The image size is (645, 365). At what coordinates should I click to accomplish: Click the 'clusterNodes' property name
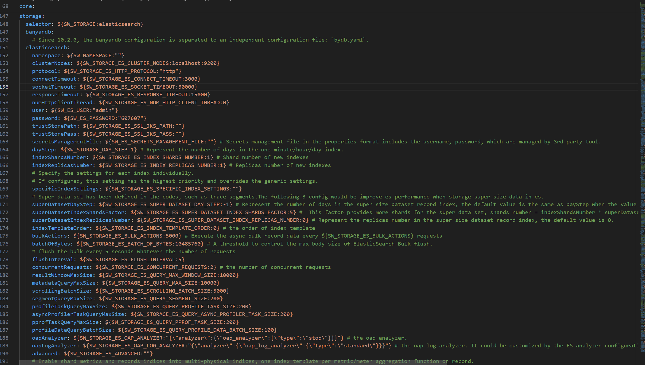click(x=51, y=63)
